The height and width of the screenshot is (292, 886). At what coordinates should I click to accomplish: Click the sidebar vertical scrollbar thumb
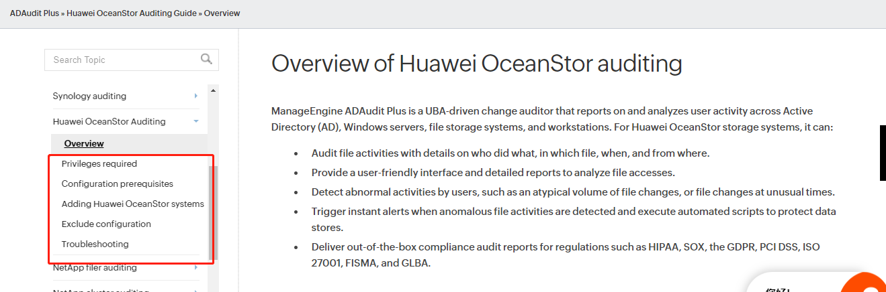[213, 213]
